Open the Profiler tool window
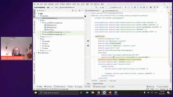The width and height of the screenshot is (173, 97). 87,87
